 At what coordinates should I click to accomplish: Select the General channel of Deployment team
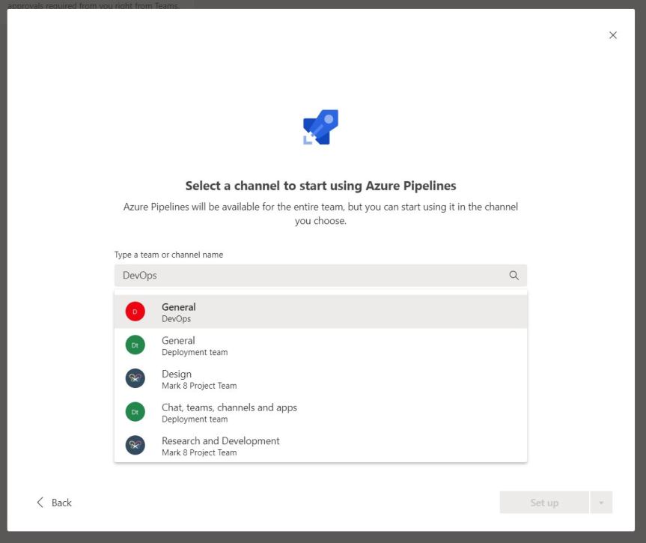point(320,345)
